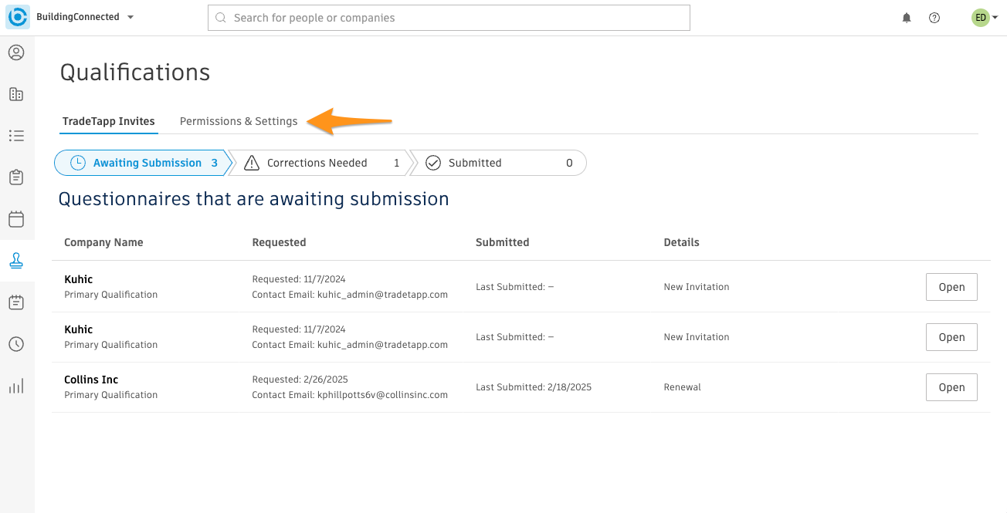
Task: Filter by Submitted status
Action: point(498,163)
